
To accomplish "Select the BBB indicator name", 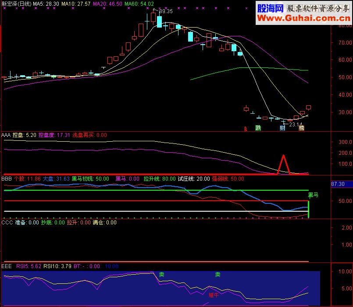I will click(x=6, y=179).
